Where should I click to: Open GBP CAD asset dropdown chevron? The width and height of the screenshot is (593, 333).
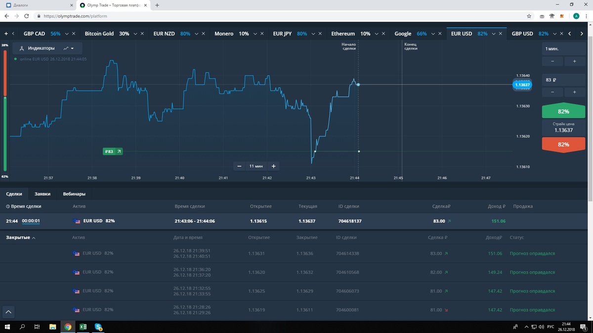pyautogui.click(x=66, y=34)
